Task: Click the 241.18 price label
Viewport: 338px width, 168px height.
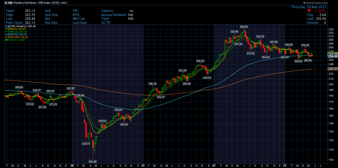Action: click(200, 61)
